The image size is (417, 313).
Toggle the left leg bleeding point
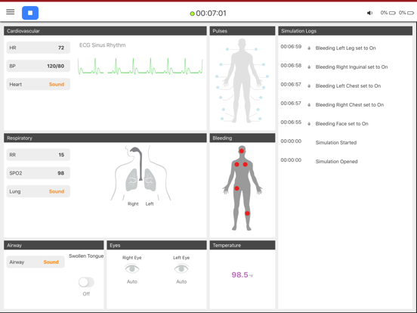click(x=247, y=213)
